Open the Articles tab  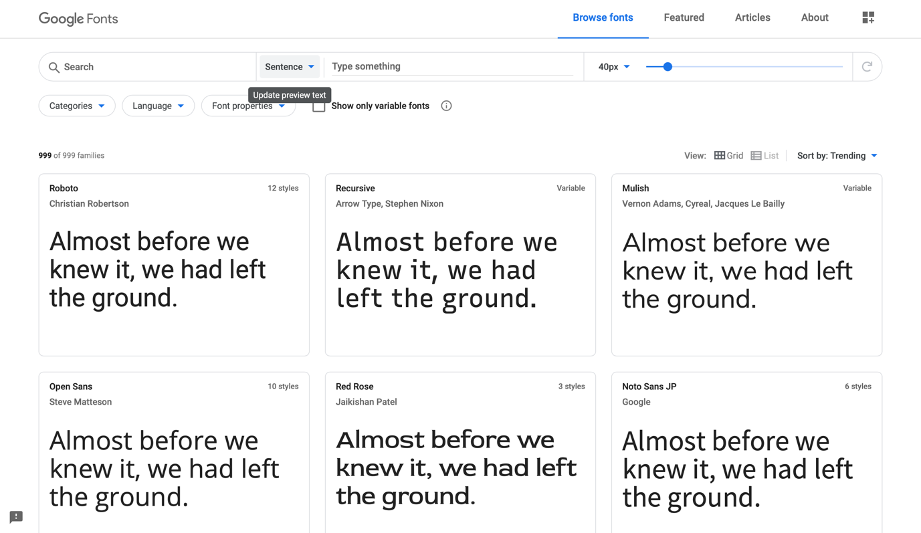[752, 18]
